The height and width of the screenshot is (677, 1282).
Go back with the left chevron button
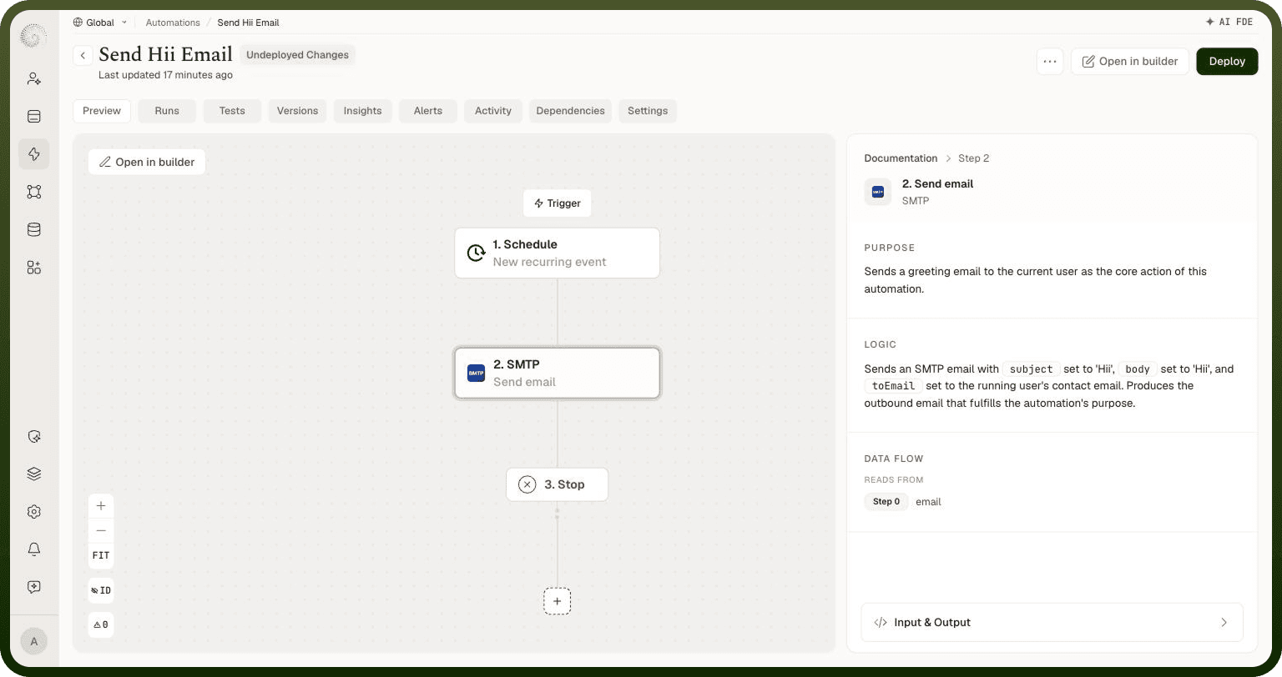pyautogui.click(x=83, y=55)
